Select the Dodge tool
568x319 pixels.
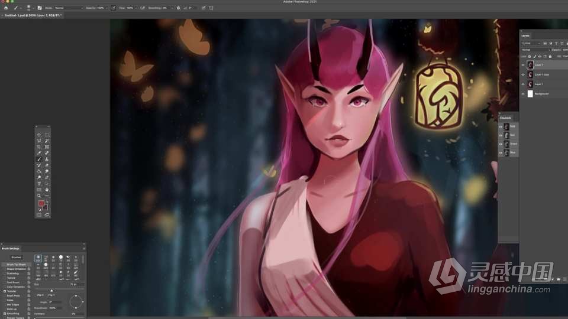(x=39, y=178)
